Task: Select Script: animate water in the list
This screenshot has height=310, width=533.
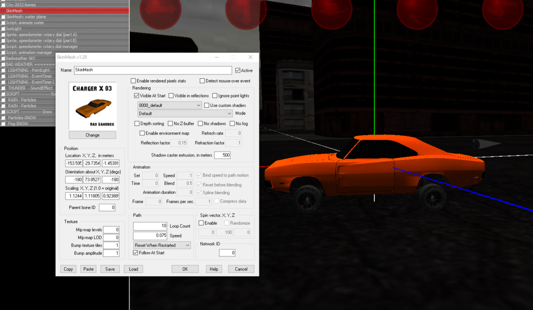Action: [25, 23]
